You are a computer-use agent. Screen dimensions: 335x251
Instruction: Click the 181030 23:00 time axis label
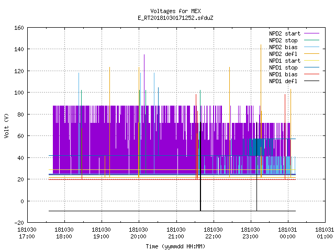(x=250, y=233)
